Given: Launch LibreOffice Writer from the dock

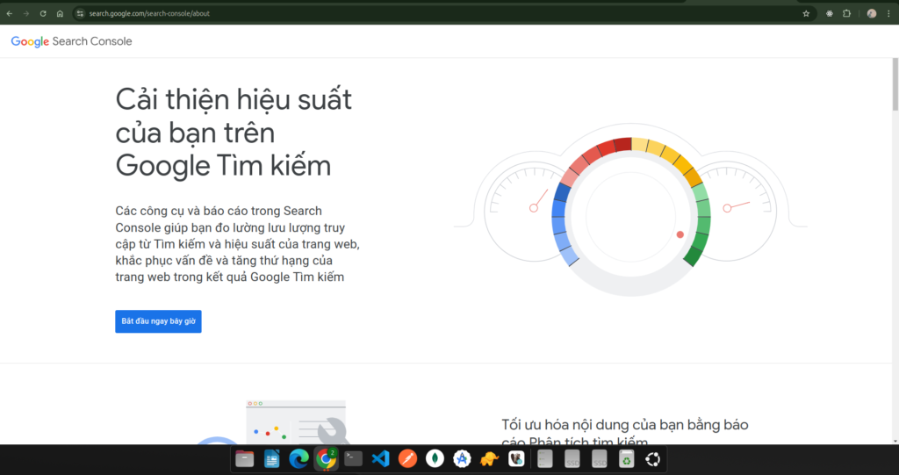Looking at the screenshot, I should [272, 459].
